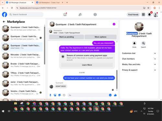
Task: Open browser tab search dropdown
Action: [x=3, y=2]
